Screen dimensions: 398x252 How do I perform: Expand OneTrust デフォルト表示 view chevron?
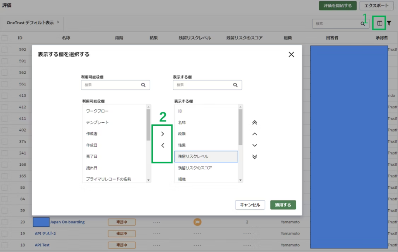coord(58,23)
